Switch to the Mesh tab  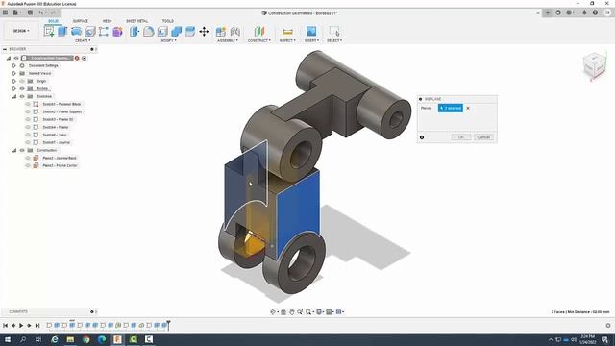tap(107, 21)
